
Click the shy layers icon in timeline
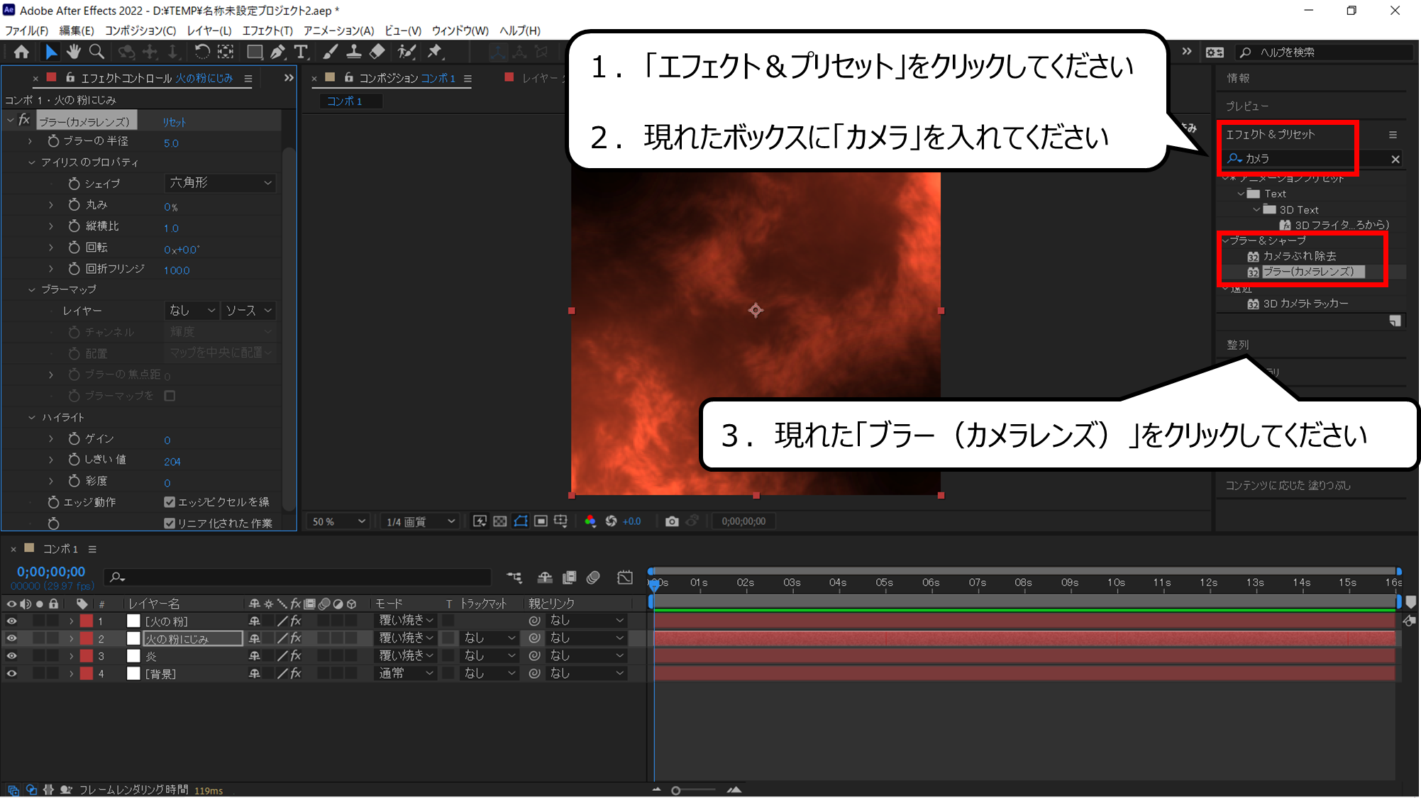pyautogui.click(x=545, y=577)
